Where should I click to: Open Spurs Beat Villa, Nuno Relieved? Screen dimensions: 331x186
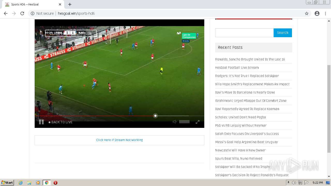pos(239,159)
